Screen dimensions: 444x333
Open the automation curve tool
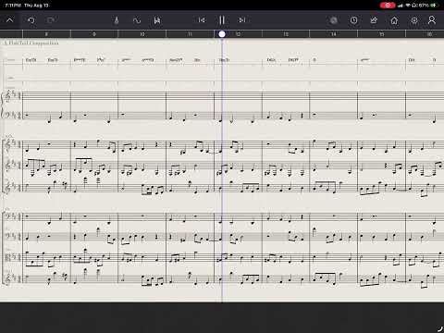(x=137, y=20)
